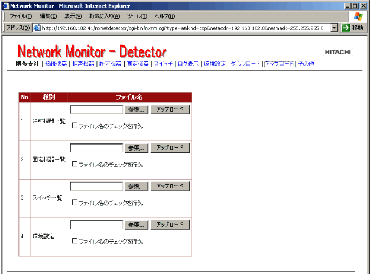Click file name field for 固定機器一覧
The height and width of the screenshot is (274, 370).
click(x=96, y=148)
